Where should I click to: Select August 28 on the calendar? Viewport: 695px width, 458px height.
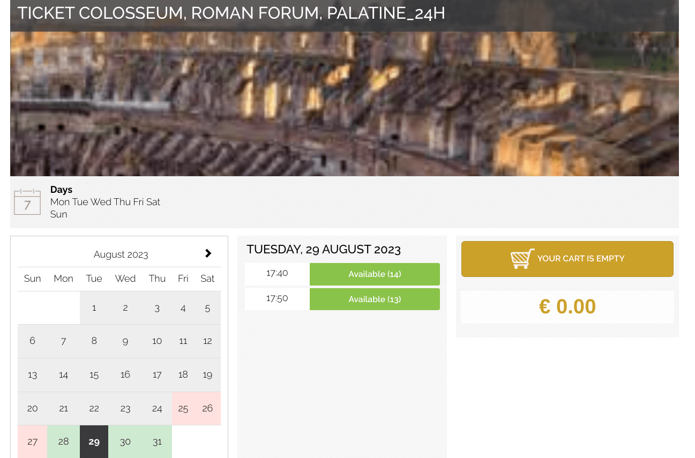[x=64, y=441]
